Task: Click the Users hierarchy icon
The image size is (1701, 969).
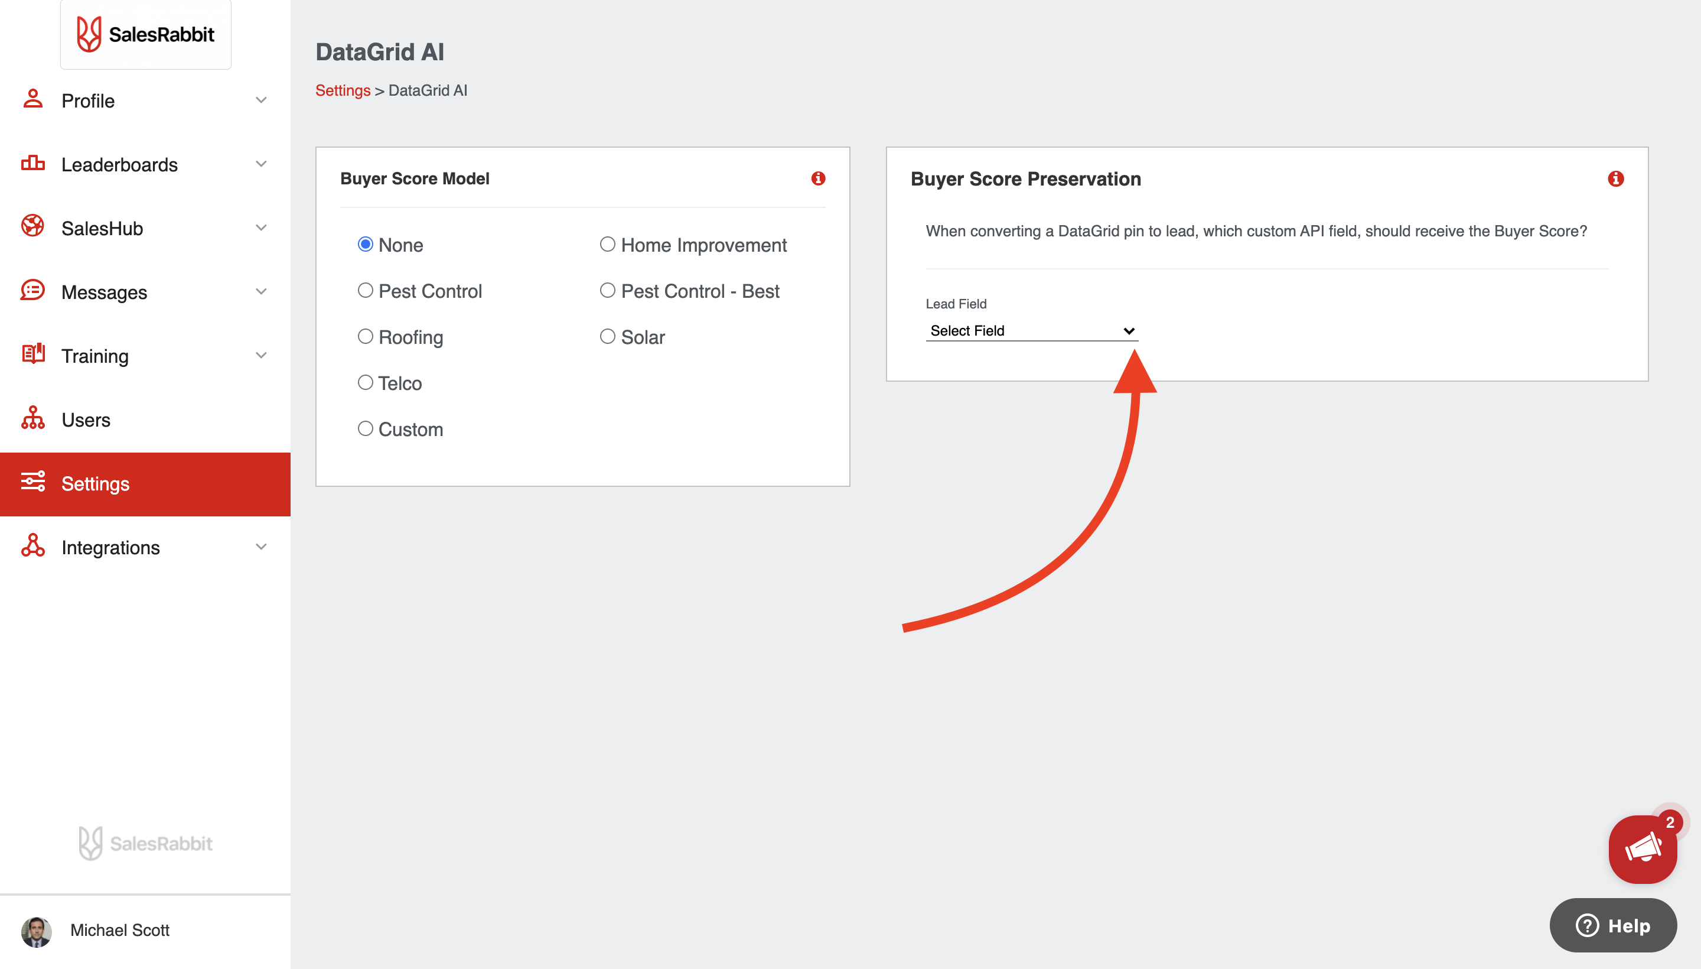Action: click(x=32, y=418)
